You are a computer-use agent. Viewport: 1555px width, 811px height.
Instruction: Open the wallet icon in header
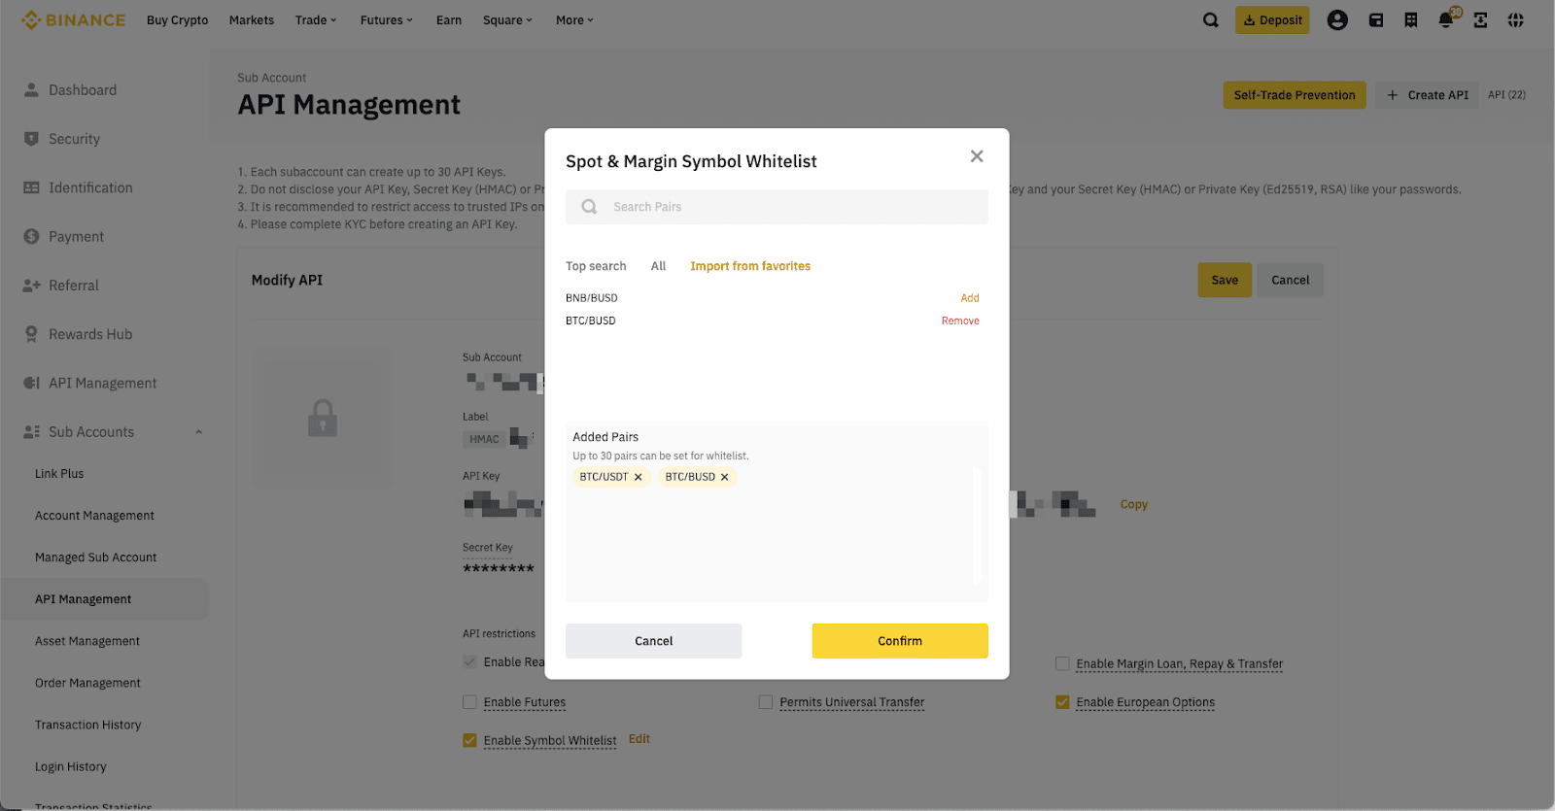[1375, 20]
